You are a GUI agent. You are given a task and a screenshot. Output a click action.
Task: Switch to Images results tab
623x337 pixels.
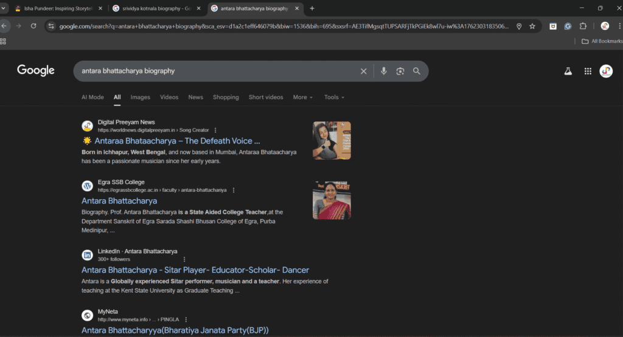(x=141, y=97)
